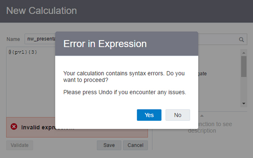Click the Error in Expression dialog title bar
Image resolution: width=253 pixels, height=158 pixels.
pos(126,44)
